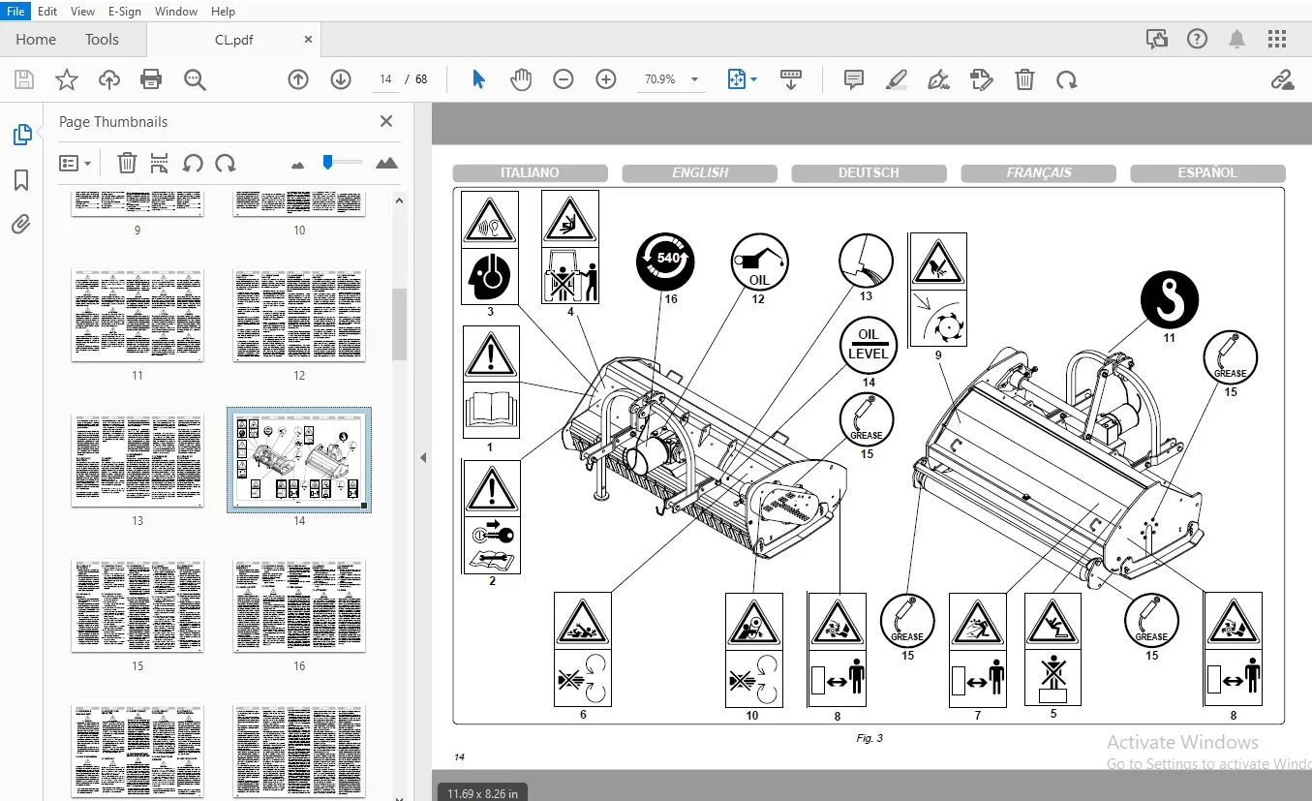
Task: Activate the hand pan tool
Action: click(x=521, y=79)
